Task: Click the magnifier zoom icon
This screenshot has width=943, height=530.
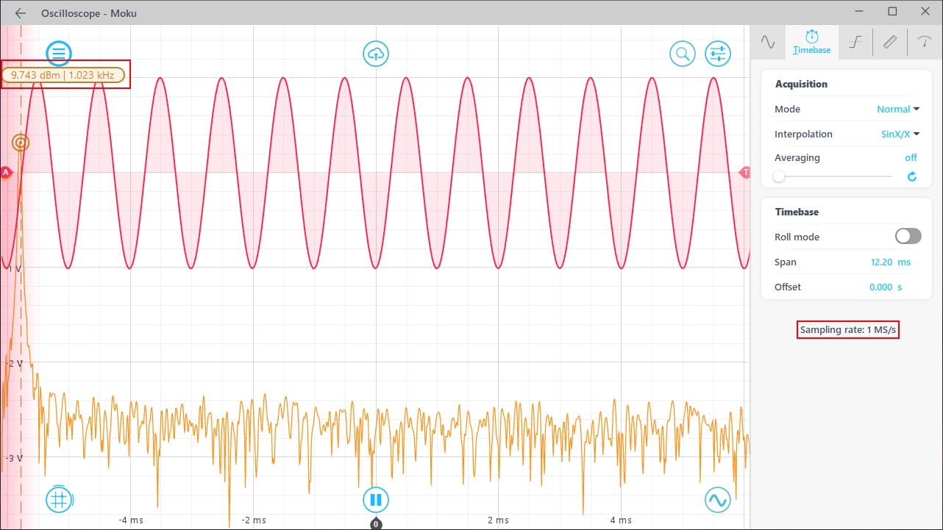Action: tap(682, 53)
